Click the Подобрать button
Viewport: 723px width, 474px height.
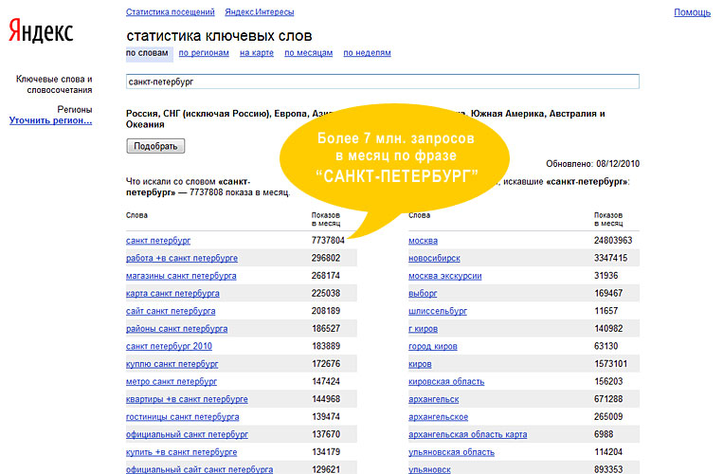pos(155,146)
